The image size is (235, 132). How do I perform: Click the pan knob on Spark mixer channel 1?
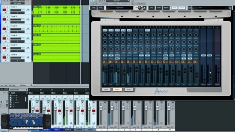[x=105, y=49]
